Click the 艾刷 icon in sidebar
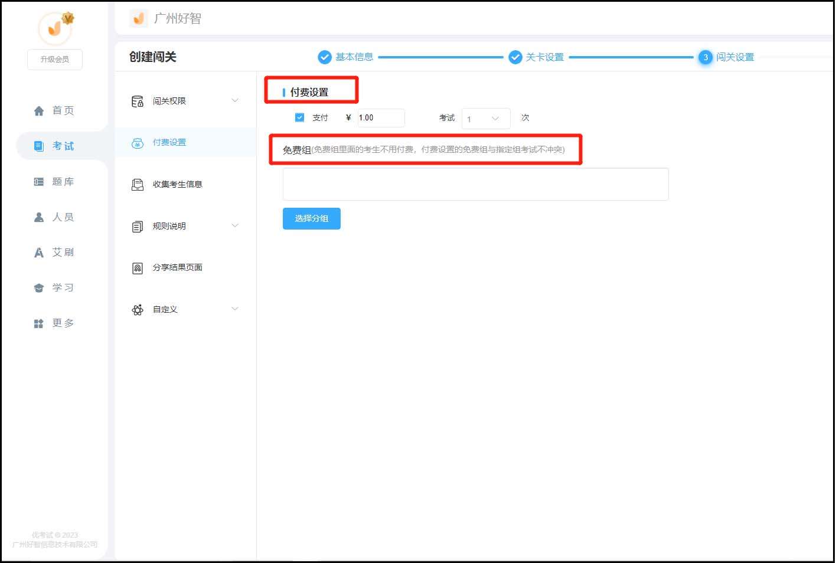 (37, 252)
